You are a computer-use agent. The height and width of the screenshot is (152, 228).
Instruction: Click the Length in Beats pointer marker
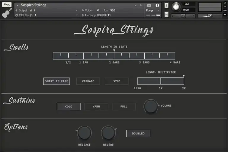tap(114, 50)
